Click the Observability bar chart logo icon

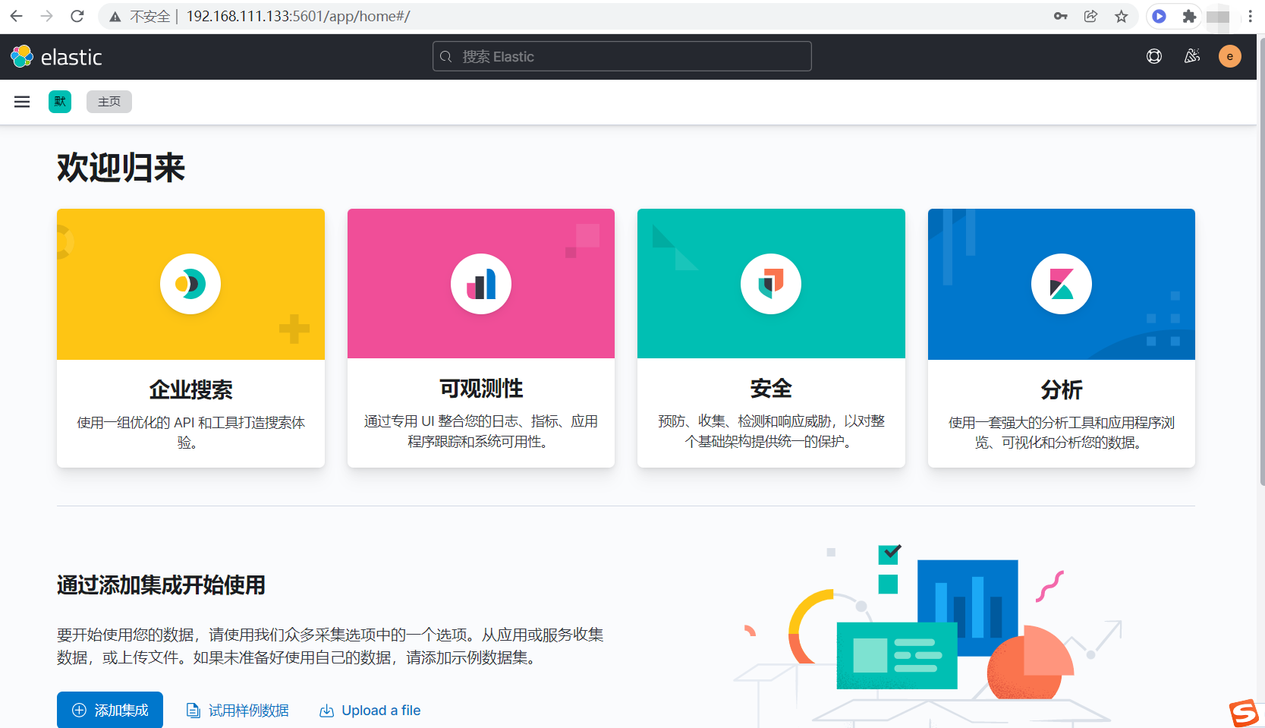click(481, 284)
